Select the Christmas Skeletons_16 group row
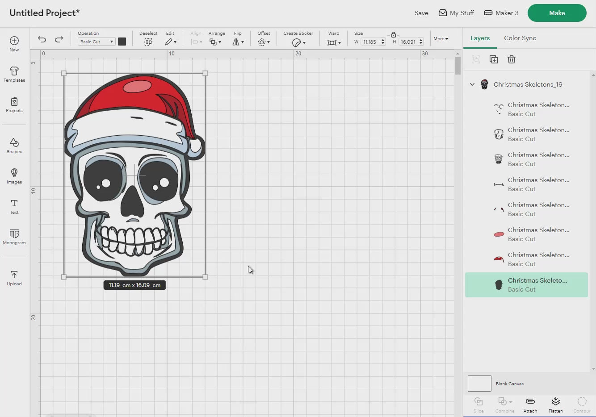 tap(526, 84)
